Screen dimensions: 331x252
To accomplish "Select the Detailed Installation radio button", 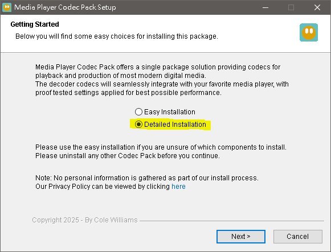I will click(x=138, y=125).
